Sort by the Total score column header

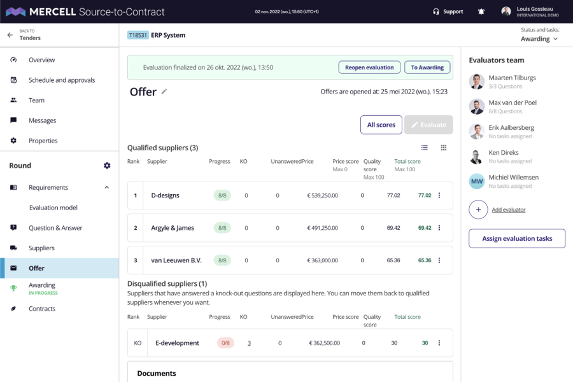pos(407,162)
